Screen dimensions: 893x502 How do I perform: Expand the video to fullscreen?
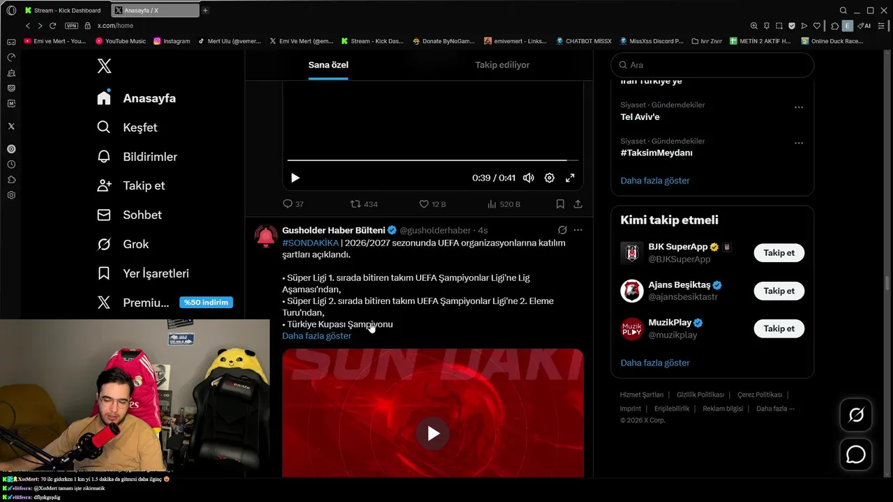[x=570, y=178]
